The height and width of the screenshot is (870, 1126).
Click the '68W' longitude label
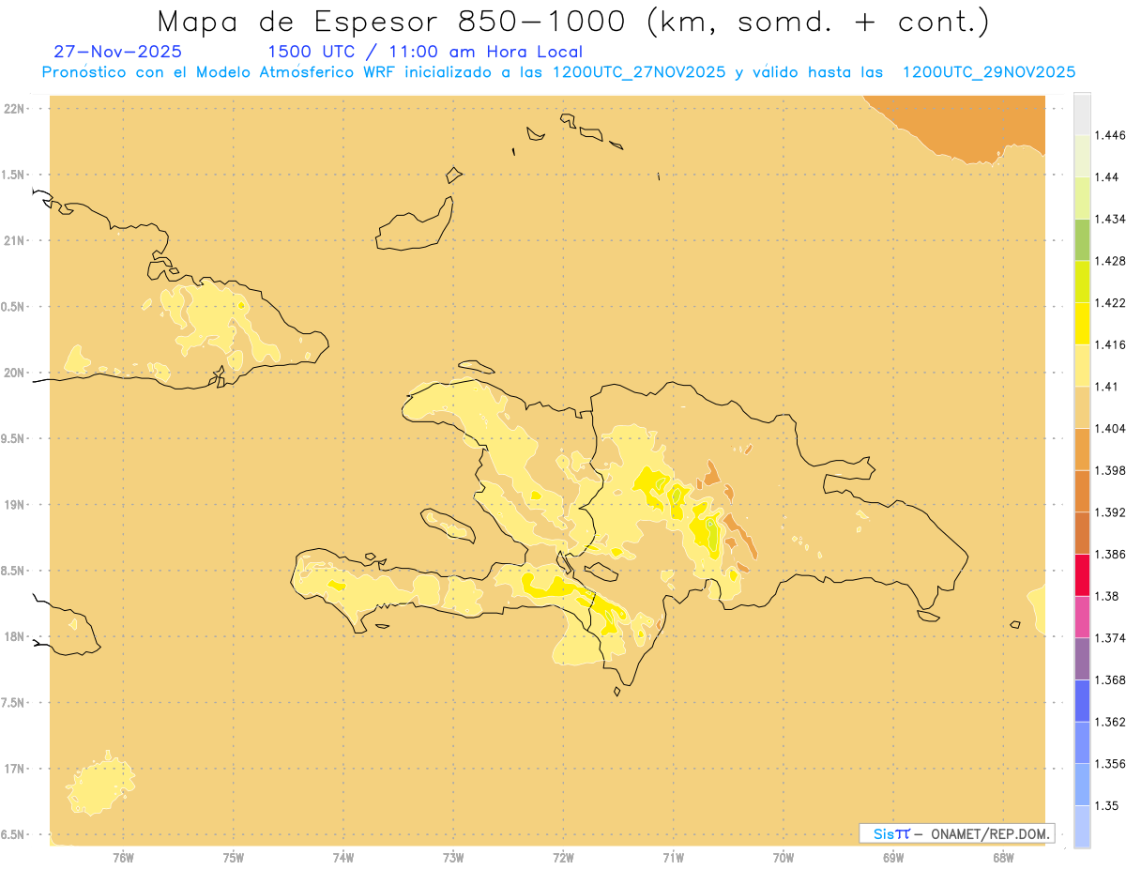1003,858
